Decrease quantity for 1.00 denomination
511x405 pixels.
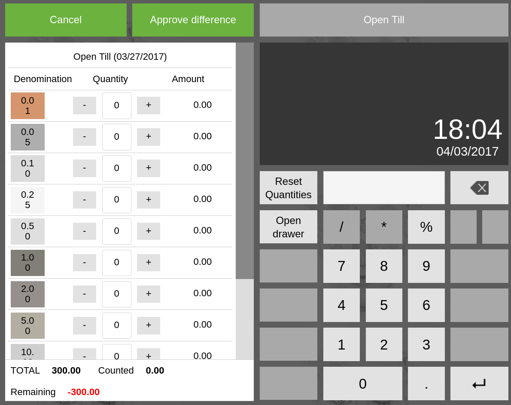click(84, 263)
